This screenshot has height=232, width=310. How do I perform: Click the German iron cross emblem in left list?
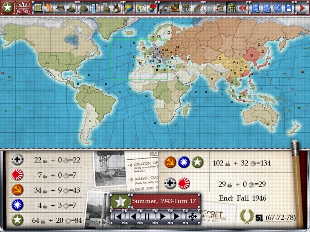tap(17, 159)
